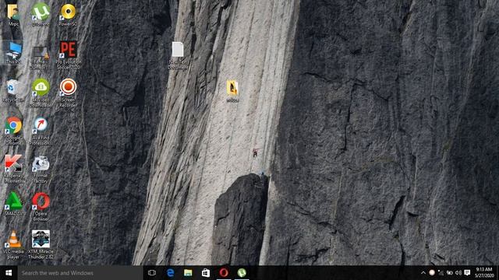The height and width of the screenshot is (280, 499).
Task: Select the Recycle Bin icon
Action: coord(13,90)
